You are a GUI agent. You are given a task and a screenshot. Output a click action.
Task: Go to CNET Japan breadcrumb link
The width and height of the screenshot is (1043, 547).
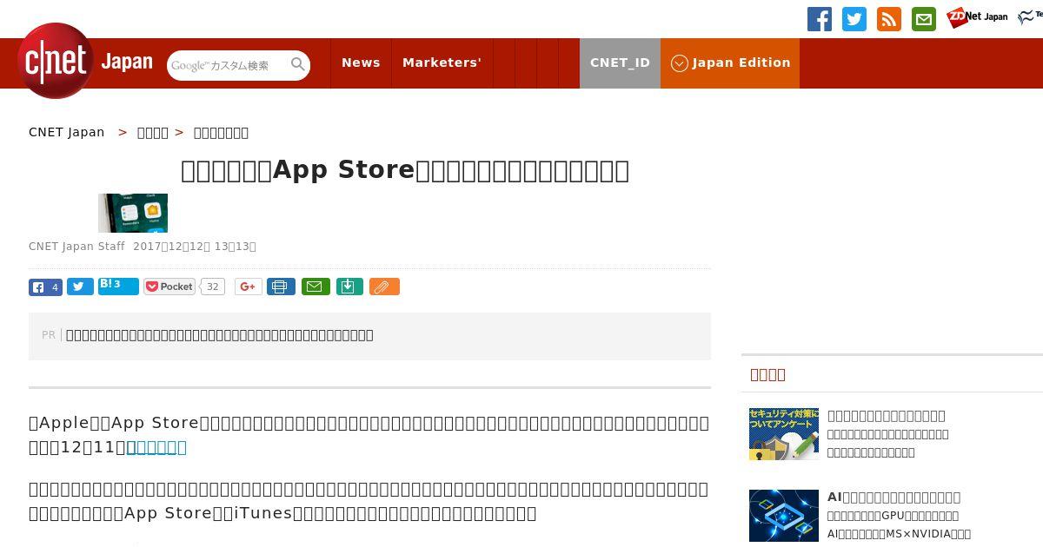pyautogui.click(x=66, y=132)
